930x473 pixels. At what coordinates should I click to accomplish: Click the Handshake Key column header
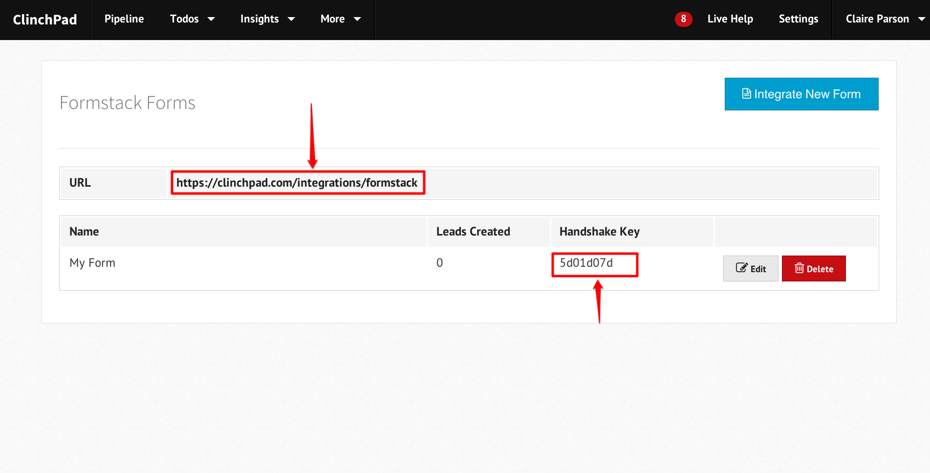tap(599, 232)
